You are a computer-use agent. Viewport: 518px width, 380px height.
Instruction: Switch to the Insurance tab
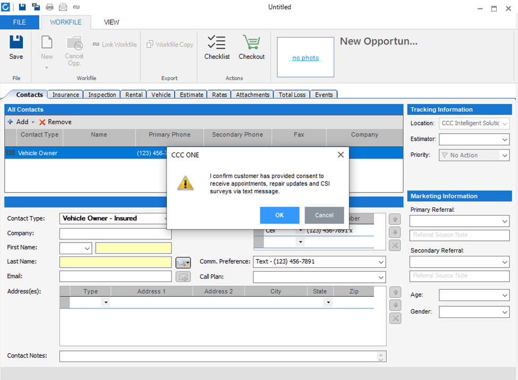coord(66,95)
